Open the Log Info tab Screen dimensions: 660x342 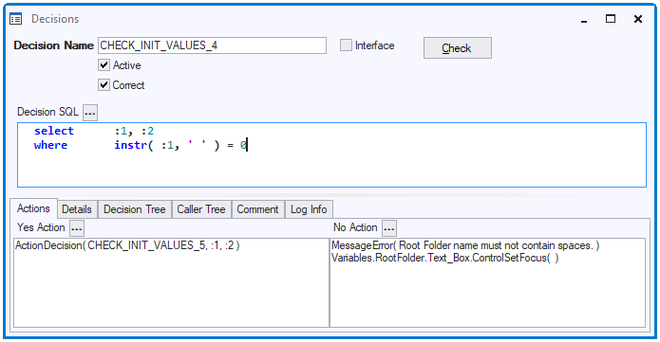pos(309,209)
